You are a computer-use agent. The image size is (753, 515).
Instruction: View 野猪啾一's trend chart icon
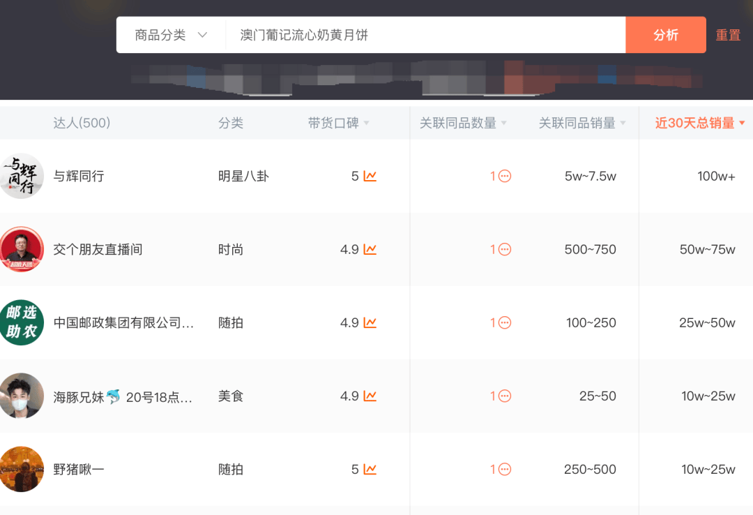(371, 470)
